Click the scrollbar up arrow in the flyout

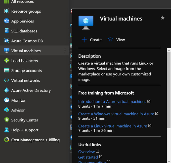[x=169, y=50]
